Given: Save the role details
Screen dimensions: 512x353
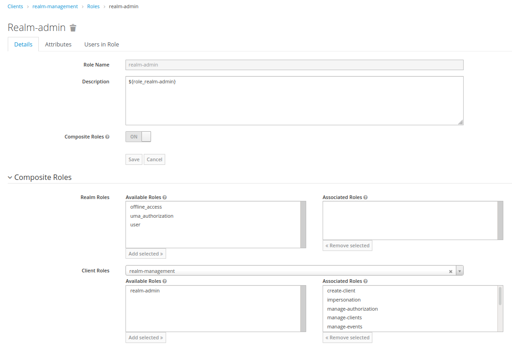Looking at the screenshot, I should pyautogui.click(x=134, y=159).
